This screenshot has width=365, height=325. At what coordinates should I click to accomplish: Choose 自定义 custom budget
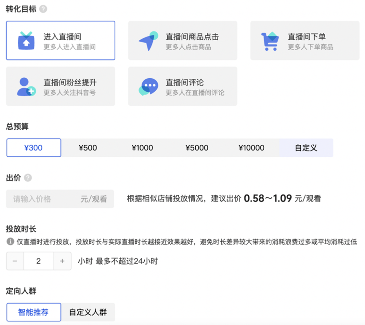click(x=306, y=148)
